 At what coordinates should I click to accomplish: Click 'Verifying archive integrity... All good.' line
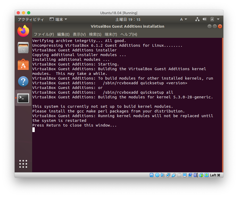click(79, 41)
